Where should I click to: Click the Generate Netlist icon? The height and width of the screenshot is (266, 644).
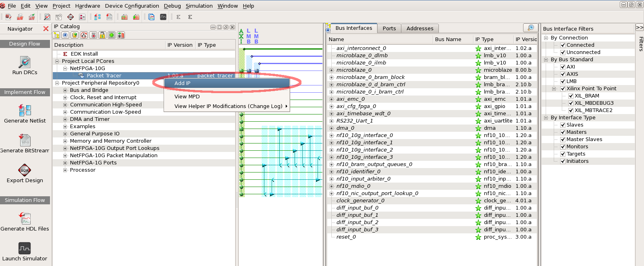[25, 110]
